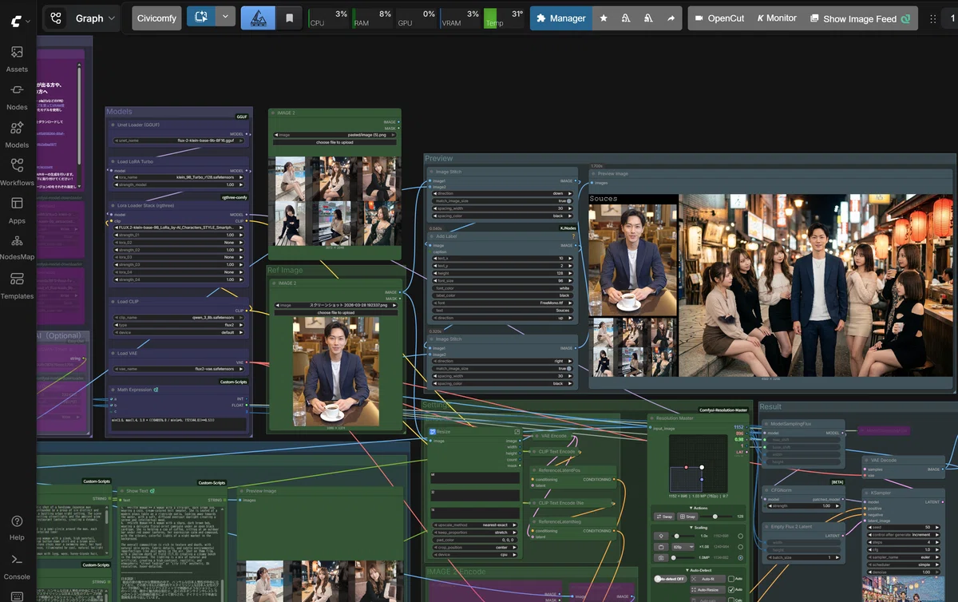
Task: Open the Models sidebar panel
Action: [17, 135]
